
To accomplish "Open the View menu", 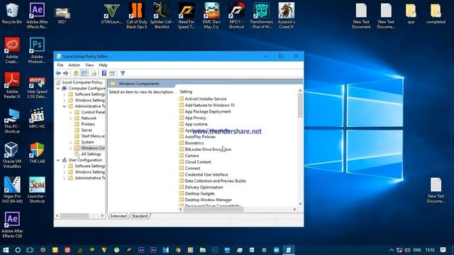I will click(89, 65).
